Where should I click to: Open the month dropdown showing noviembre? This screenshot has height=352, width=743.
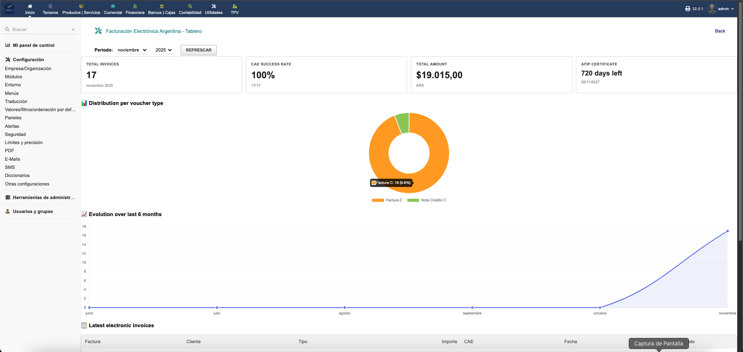pos(132,50)
